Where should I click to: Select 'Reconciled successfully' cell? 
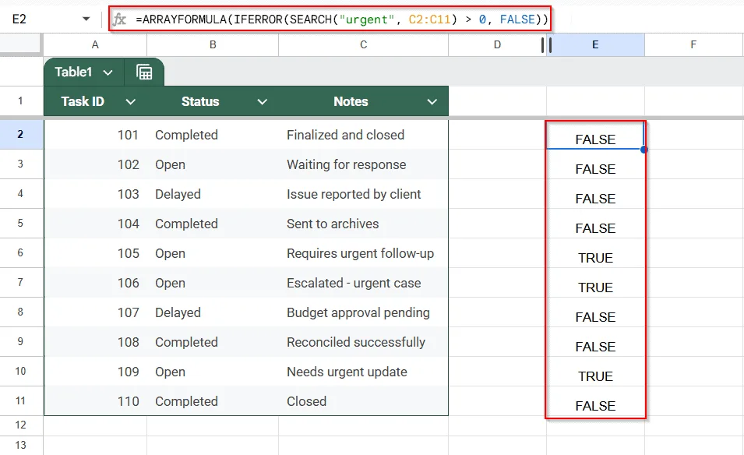point(364,342)
